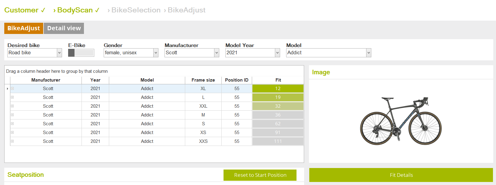Sort by Year column header

click(95, 80)
